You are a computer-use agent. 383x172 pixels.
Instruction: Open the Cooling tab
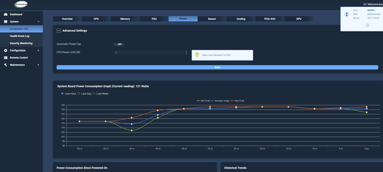pos(241,19)
